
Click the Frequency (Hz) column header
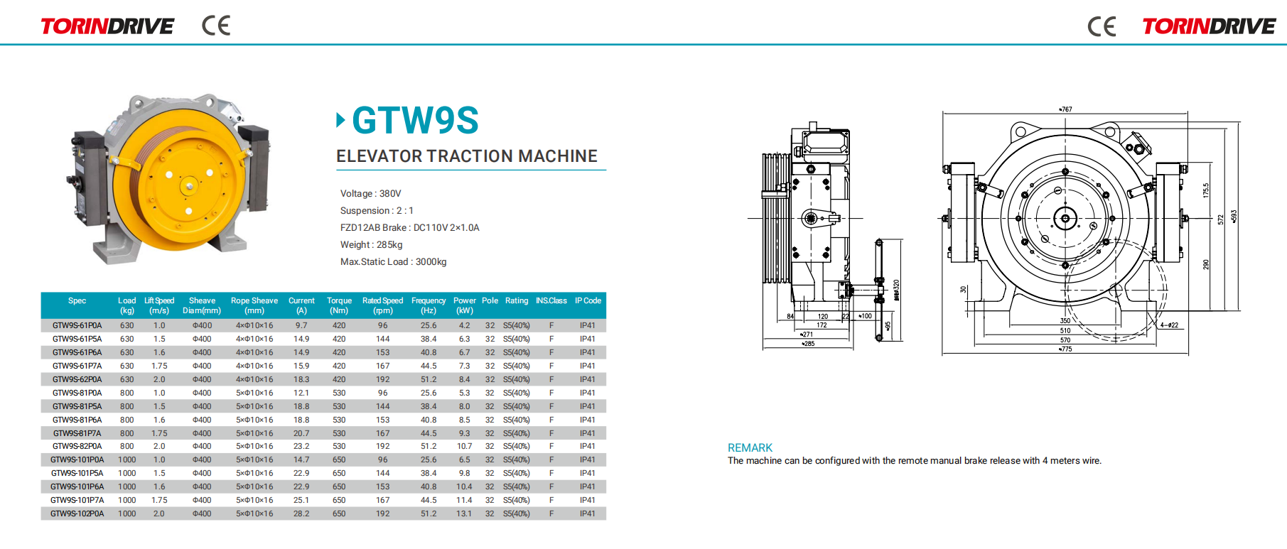pyautogui.click(x=429, y=305)
